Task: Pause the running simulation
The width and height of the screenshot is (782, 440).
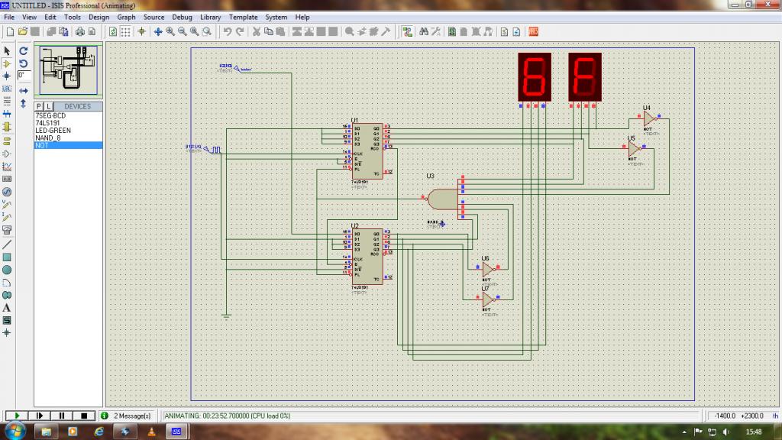Action: 61,416
